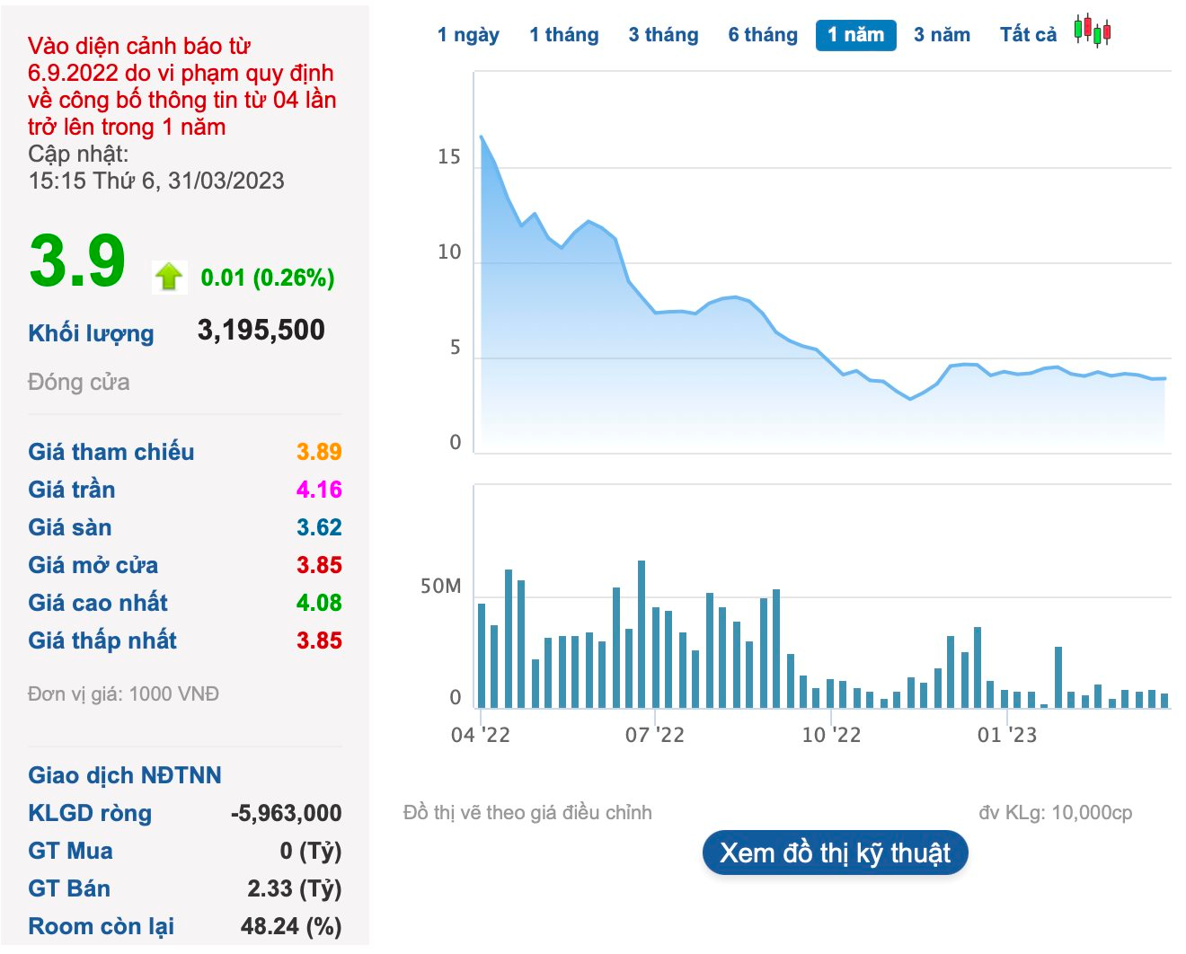Screen dimensions: 1186x954
Task: Click the green up arrow price indicator
Action: pyautogui.click(x=169, y=277)
